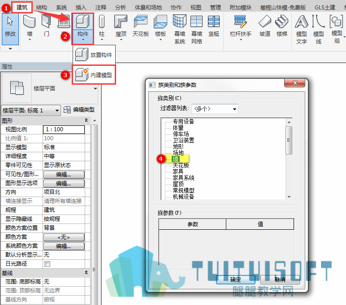The height and width of the screenshot is (305, 346).
Task: Click 取消 in the family category dialog
Action: [x=280, y=279]
